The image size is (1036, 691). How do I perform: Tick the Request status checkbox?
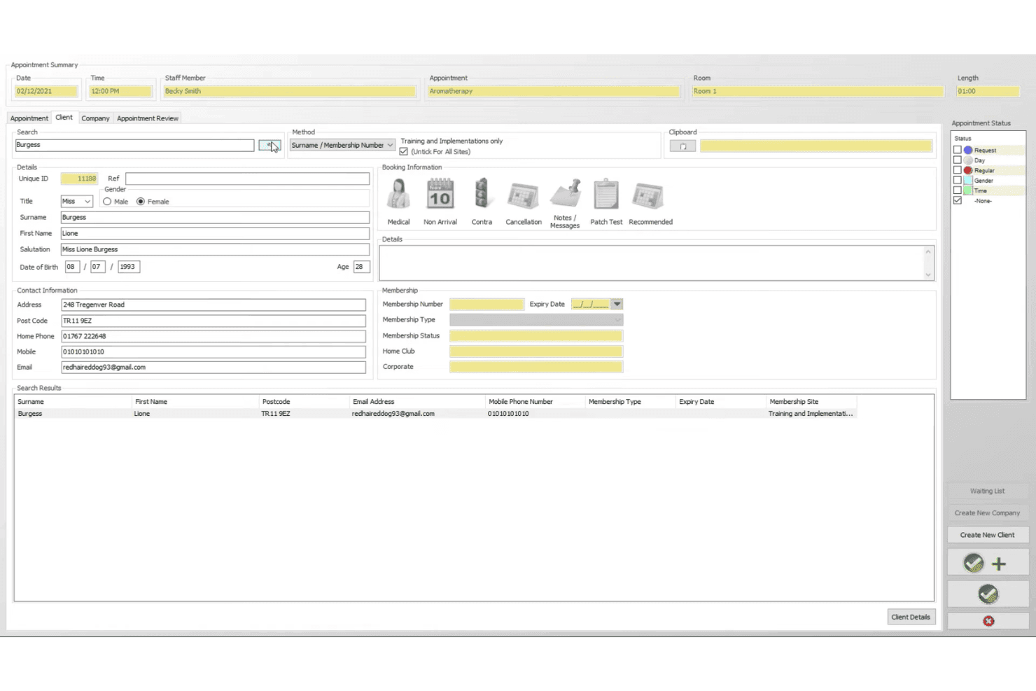click(958, 150)
